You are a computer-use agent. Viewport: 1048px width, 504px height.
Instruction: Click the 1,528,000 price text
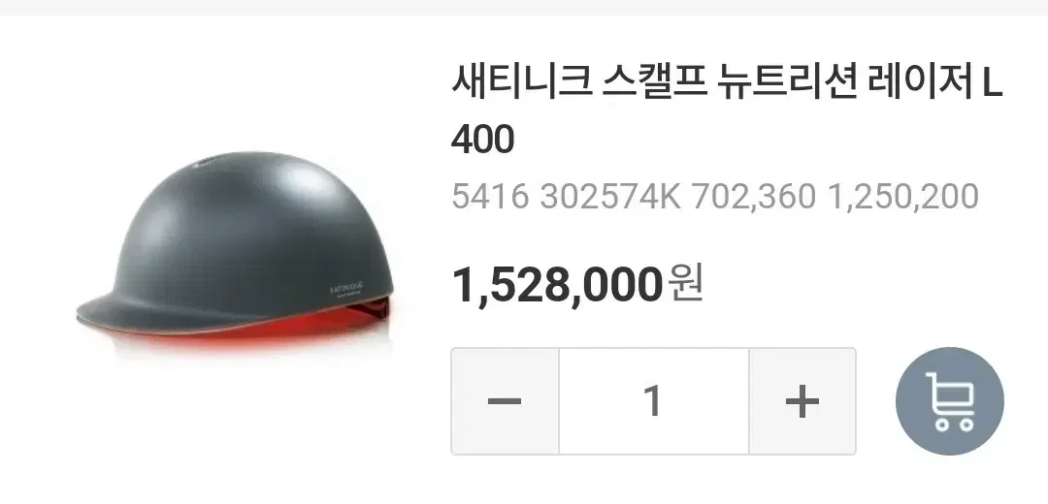[x=557, y=285]
